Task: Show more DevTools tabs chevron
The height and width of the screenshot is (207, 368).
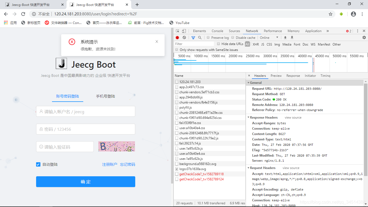Action: (x=328, y=31)
